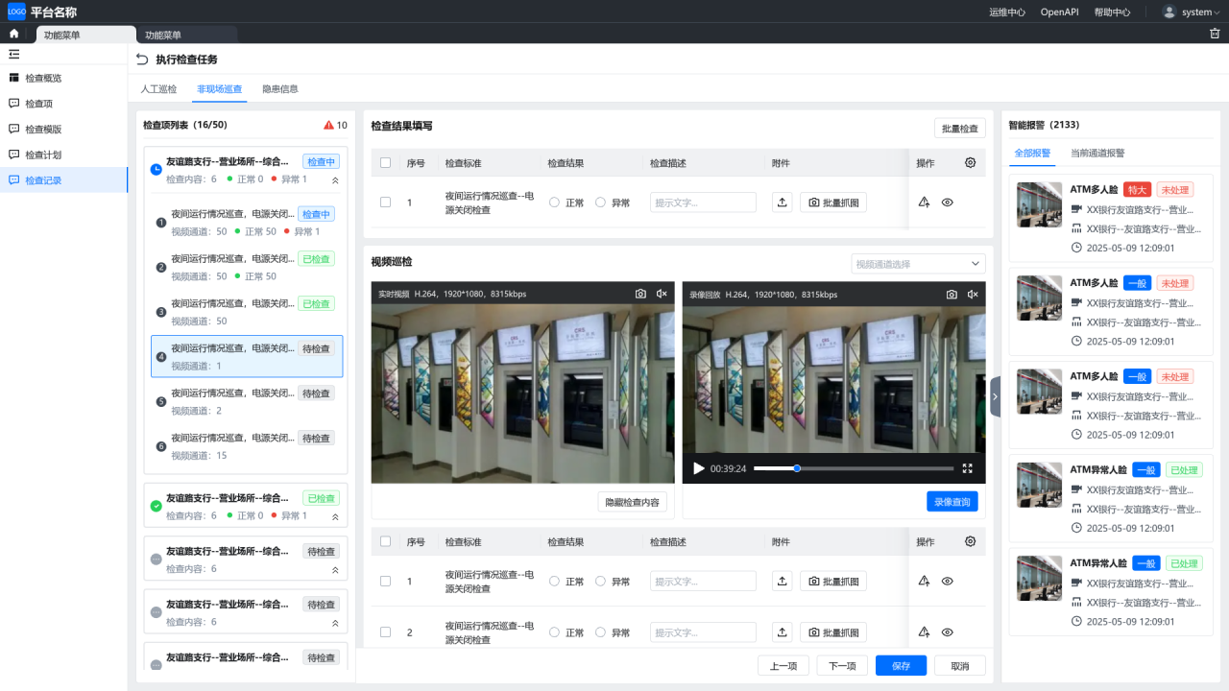Open the column settings gear on results table
Image resolution: width=1229 pixels, height=691 pixels.
(970, 162)
